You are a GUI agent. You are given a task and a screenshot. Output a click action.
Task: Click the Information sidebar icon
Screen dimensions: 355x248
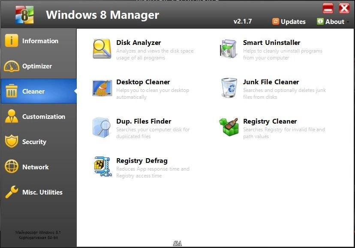coord(11,41)
